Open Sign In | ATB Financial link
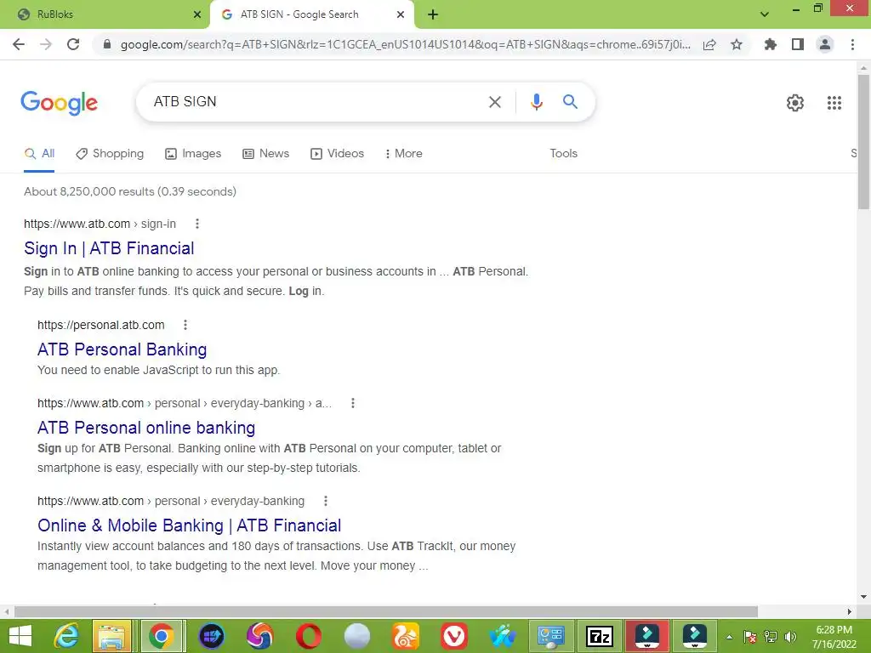The image size is (871, 653). pyautogui.click(x=109, y=248)
